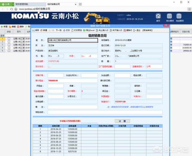Image resolution: width=192 pixels, height=156 pixels.
Task: Tick the 锁定 checkbox in row 5
Action: (x=9, y=51)
